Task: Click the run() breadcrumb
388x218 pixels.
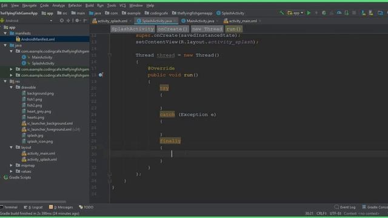Action: (233, 29)
